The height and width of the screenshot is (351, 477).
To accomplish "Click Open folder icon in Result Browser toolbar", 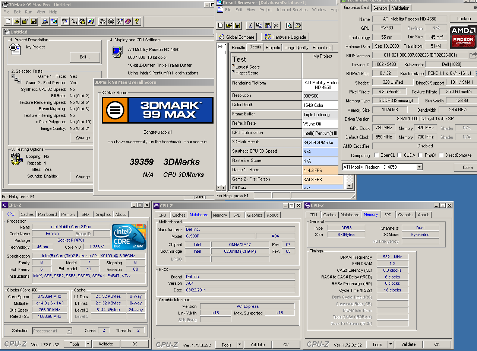I will click(x=229, y=25).
